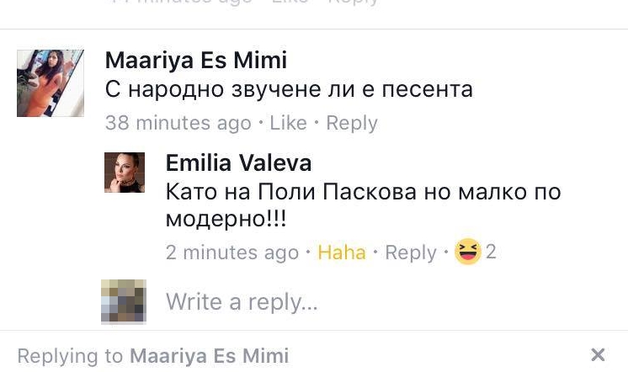Click the blurred avatar beside the reply box
This screenshot has width=628, height=372.
pos(124,301)
